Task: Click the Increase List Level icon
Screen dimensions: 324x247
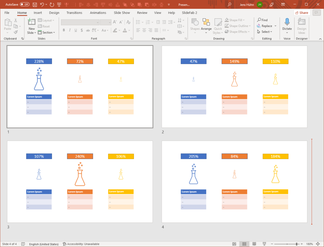Action: click(x=164, y=22)
